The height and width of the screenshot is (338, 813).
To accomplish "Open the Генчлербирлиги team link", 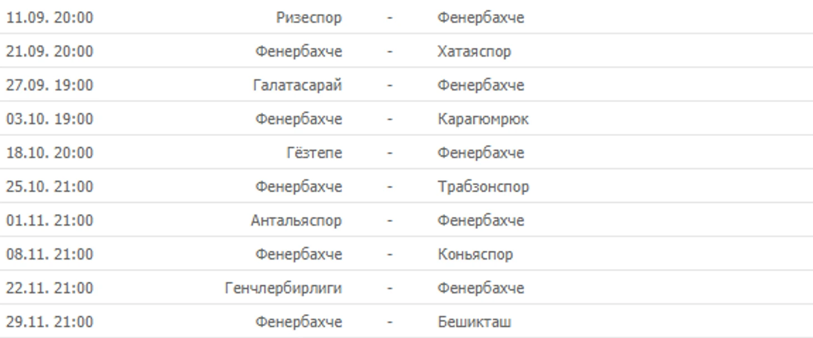I will [x=283, y=289].
